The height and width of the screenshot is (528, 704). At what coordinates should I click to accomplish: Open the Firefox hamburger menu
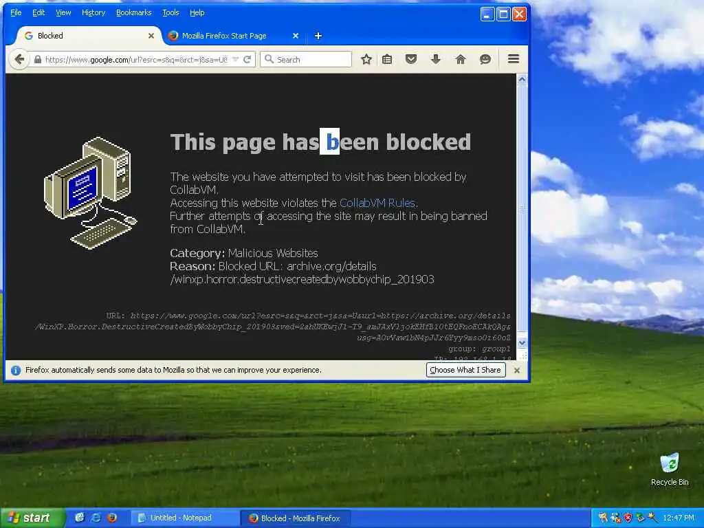pyautogui.click(x=513, y=59)
